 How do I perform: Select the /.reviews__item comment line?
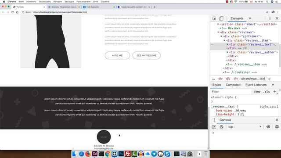tap(246, 64)
